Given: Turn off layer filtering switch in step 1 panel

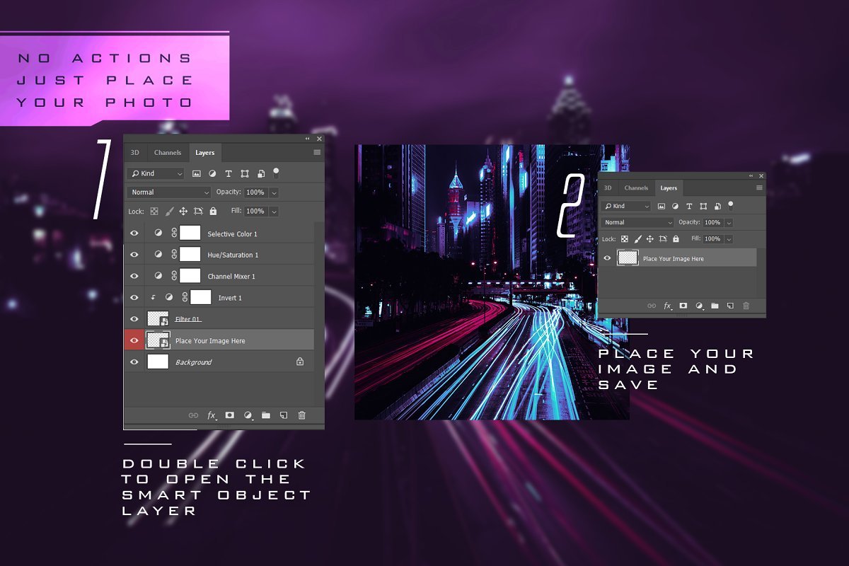Looking at the screenshot, I should (x=276, y=172).
